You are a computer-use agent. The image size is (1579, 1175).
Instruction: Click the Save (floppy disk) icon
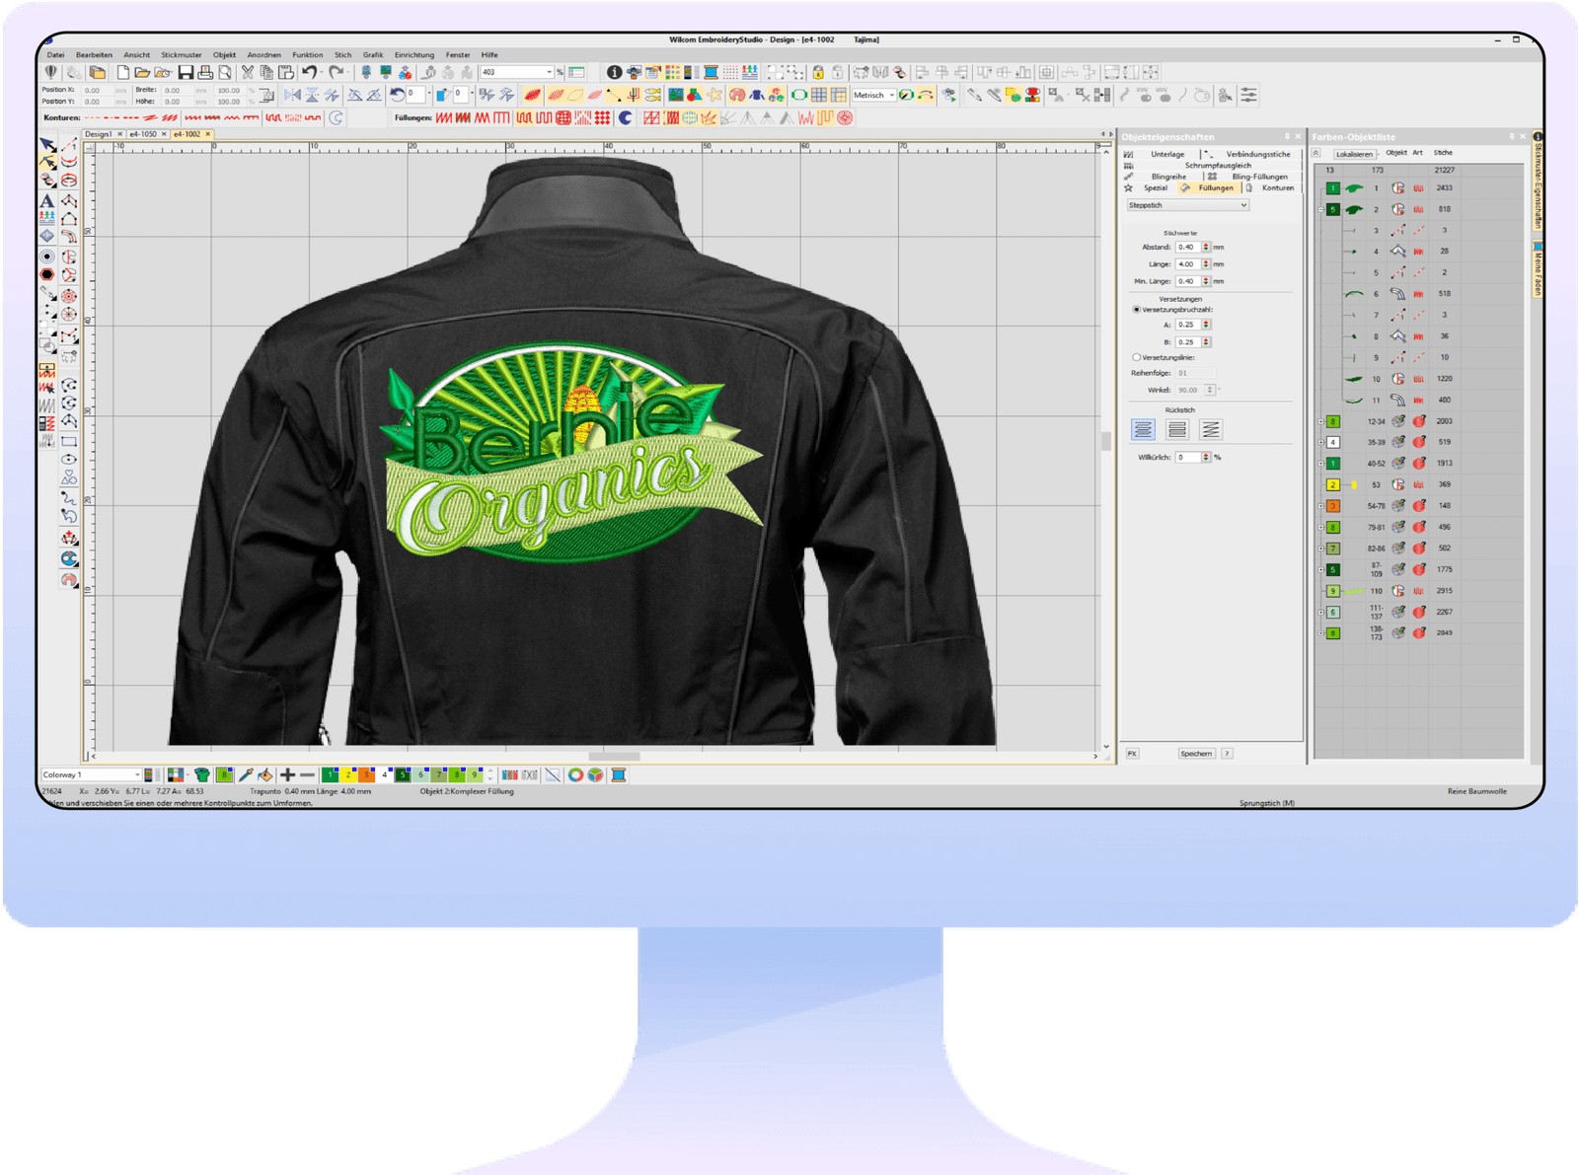click(x=185, y=72)
